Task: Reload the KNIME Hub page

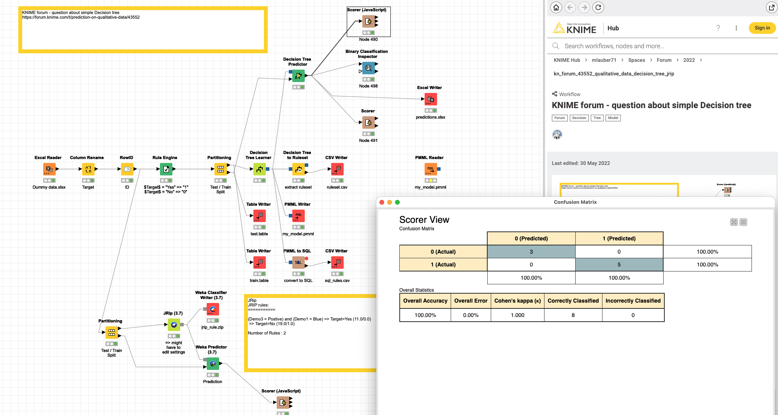Action: [x=598, y=7]
